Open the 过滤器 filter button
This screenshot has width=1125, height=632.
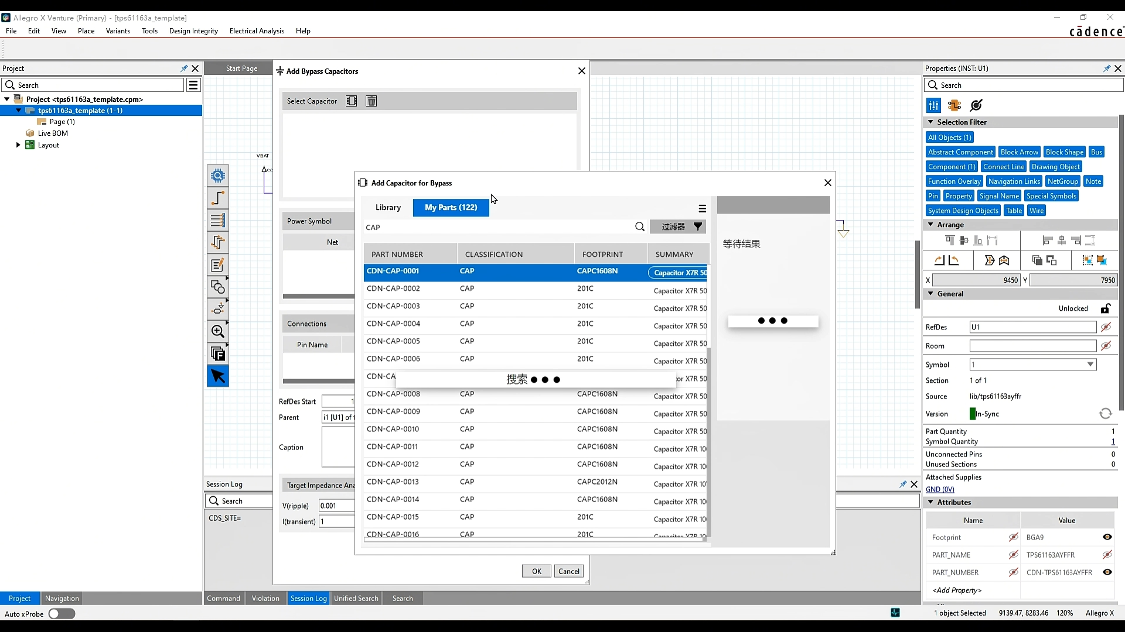pos(678,227)
